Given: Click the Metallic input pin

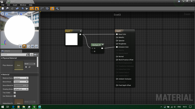Looking at the screenshot, I should click(117, 37).
